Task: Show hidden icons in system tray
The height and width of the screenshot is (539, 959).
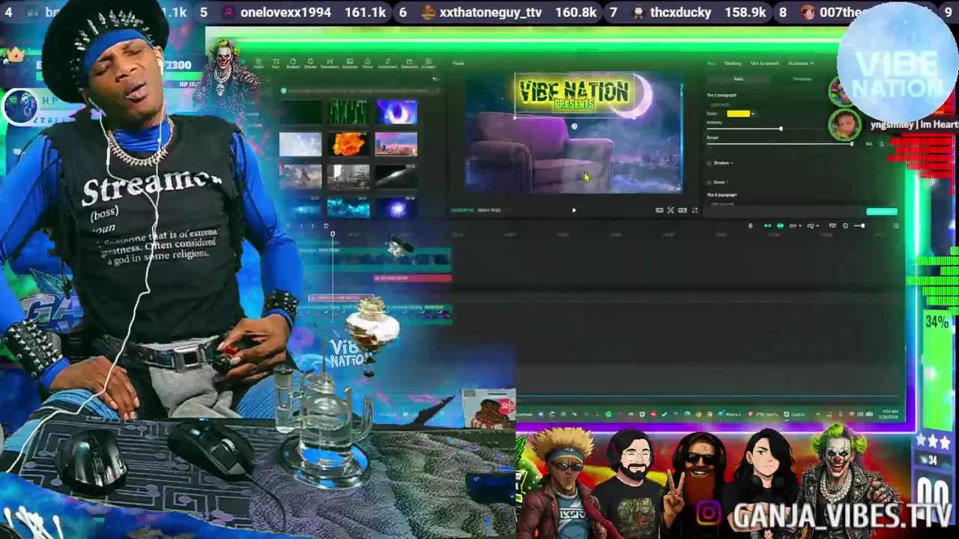Action: tap(817, 414)
